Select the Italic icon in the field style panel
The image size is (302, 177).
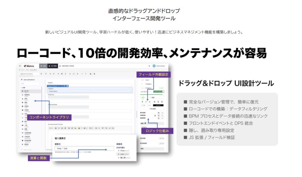tap(146, 101)
